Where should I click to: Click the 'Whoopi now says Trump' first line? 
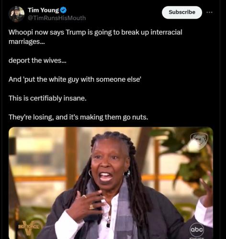(95, 32)
